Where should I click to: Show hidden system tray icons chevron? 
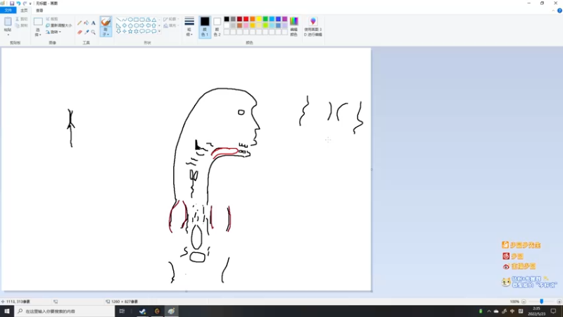[488, 311]
